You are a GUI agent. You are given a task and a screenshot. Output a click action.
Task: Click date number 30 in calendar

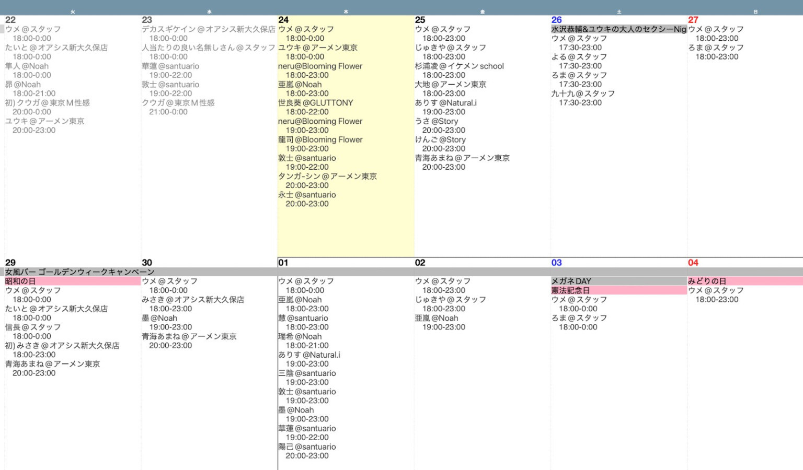pos(147,263)
